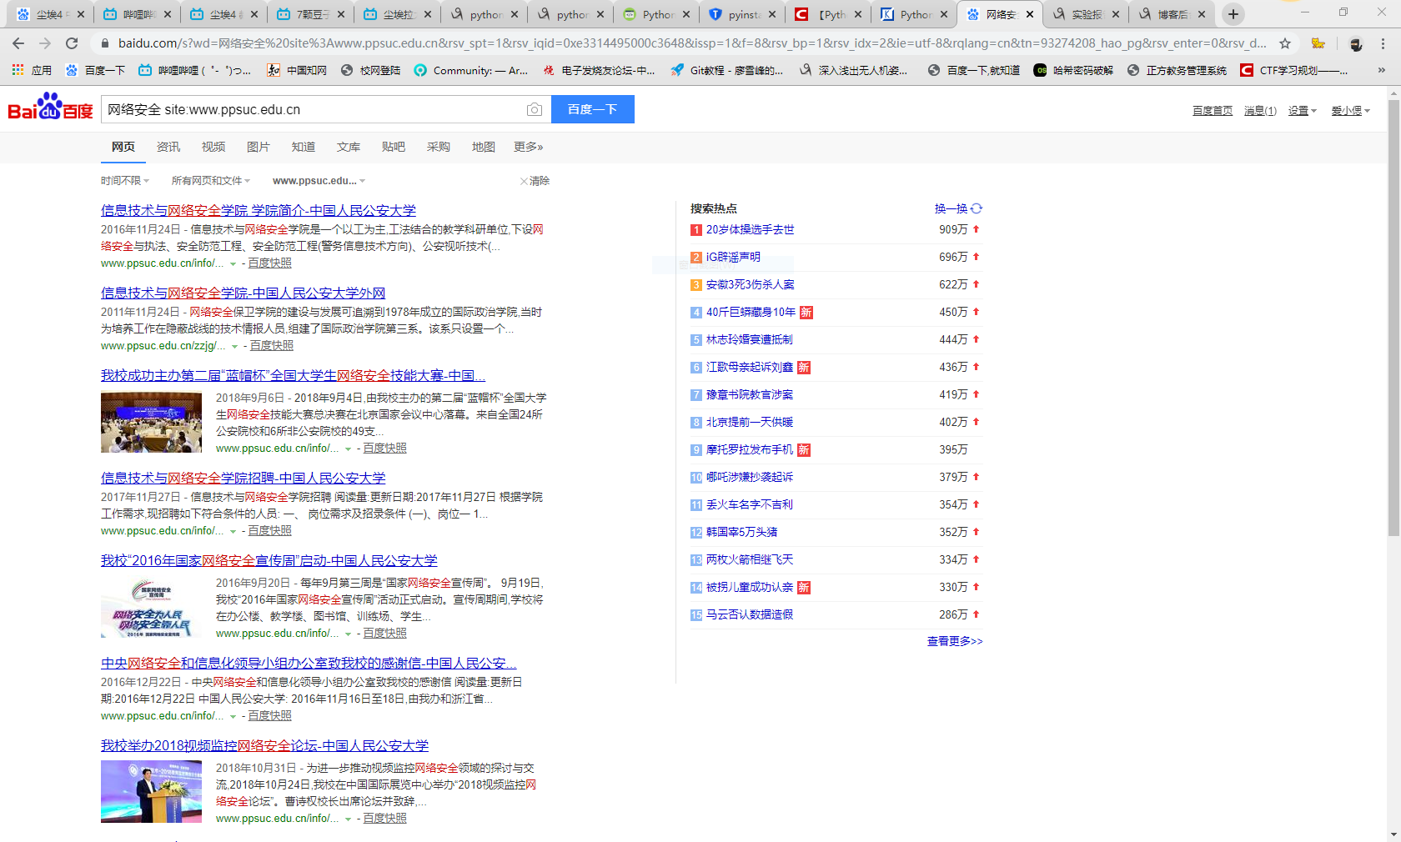Open the 哈希密码破解 bookmark
This screenshot has width=1401, height=842.
[x=1073, y=71]
